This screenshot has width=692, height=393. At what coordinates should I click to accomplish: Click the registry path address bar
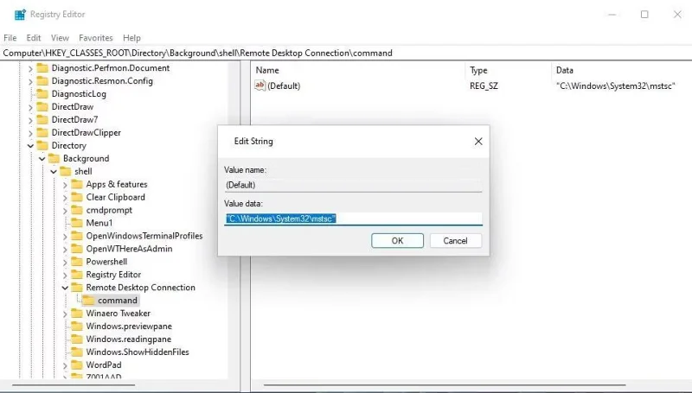[x=346, y=53]
